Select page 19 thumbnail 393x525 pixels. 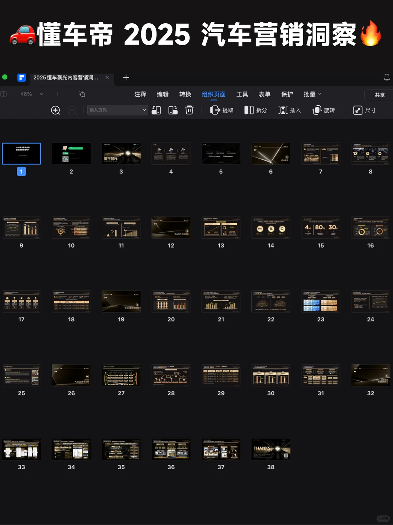point(121,301)
